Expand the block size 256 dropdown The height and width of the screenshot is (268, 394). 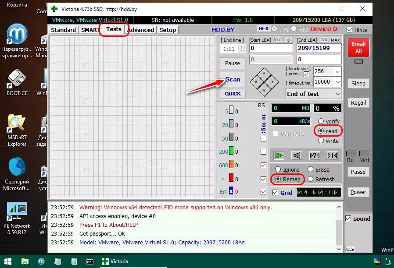coord(337,71)
